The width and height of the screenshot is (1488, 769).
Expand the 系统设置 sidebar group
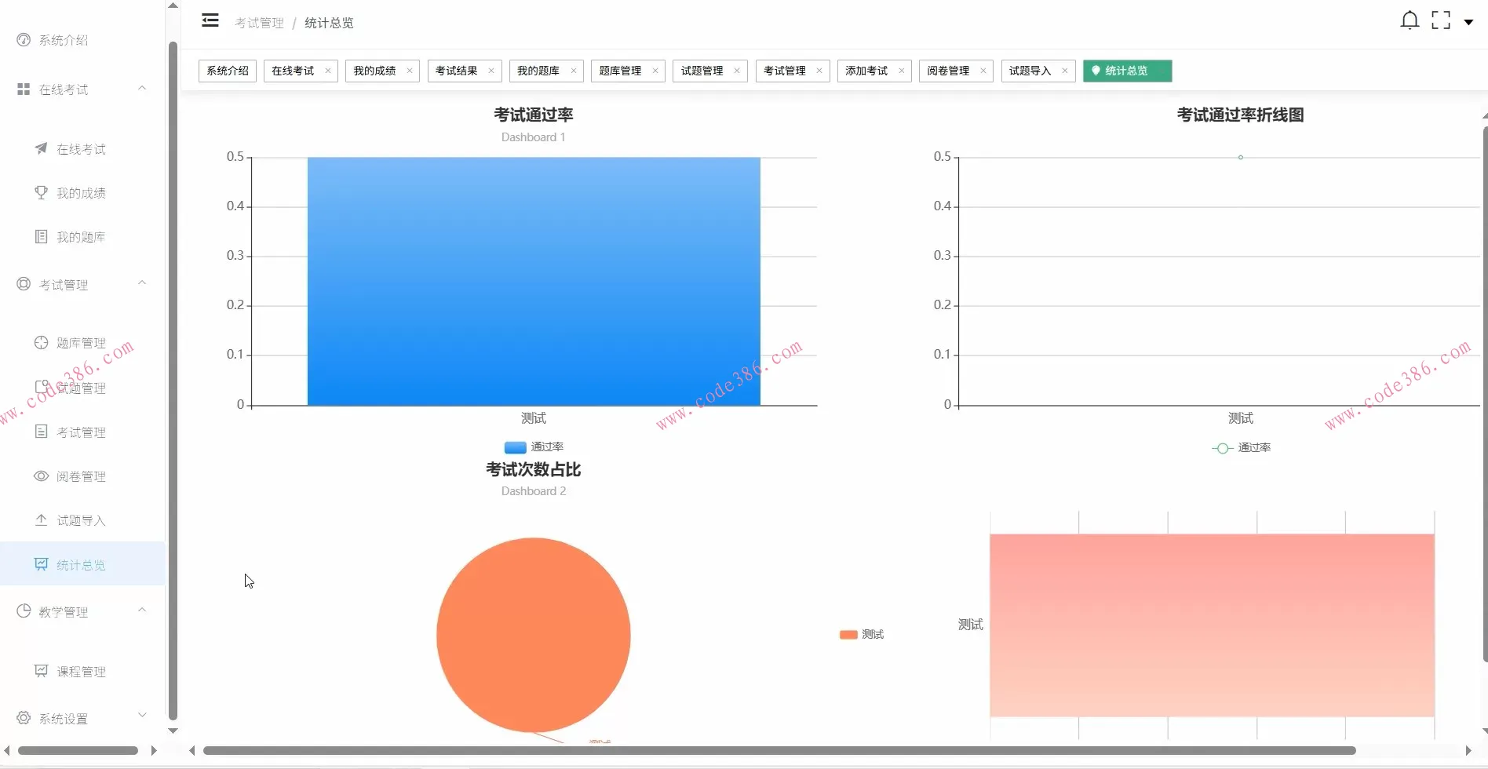point(142,715)
